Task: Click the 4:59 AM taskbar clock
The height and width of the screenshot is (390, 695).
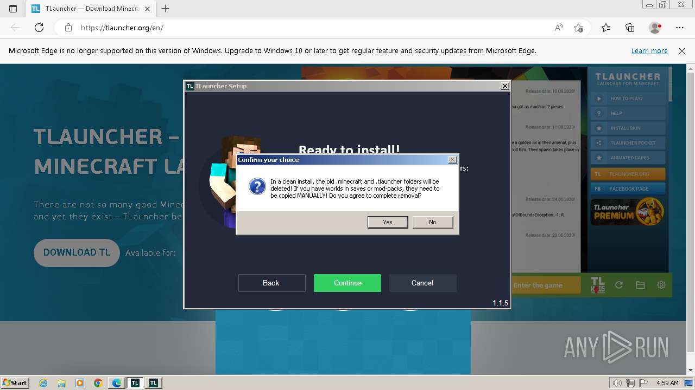Action: coord(667,383)
